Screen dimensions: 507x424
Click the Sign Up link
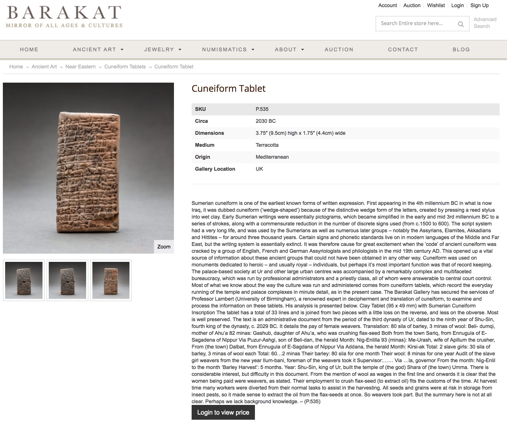tap(479, 5)
